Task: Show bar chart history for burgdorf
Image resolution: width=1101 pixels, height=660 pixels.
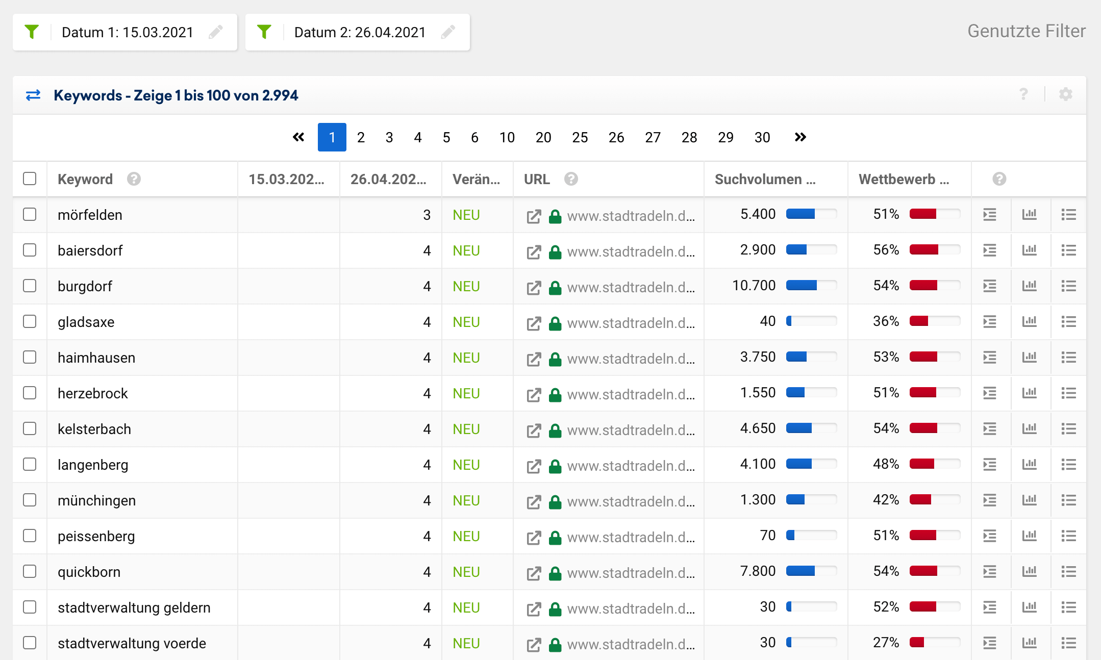Action: [x=1029, y=286]
